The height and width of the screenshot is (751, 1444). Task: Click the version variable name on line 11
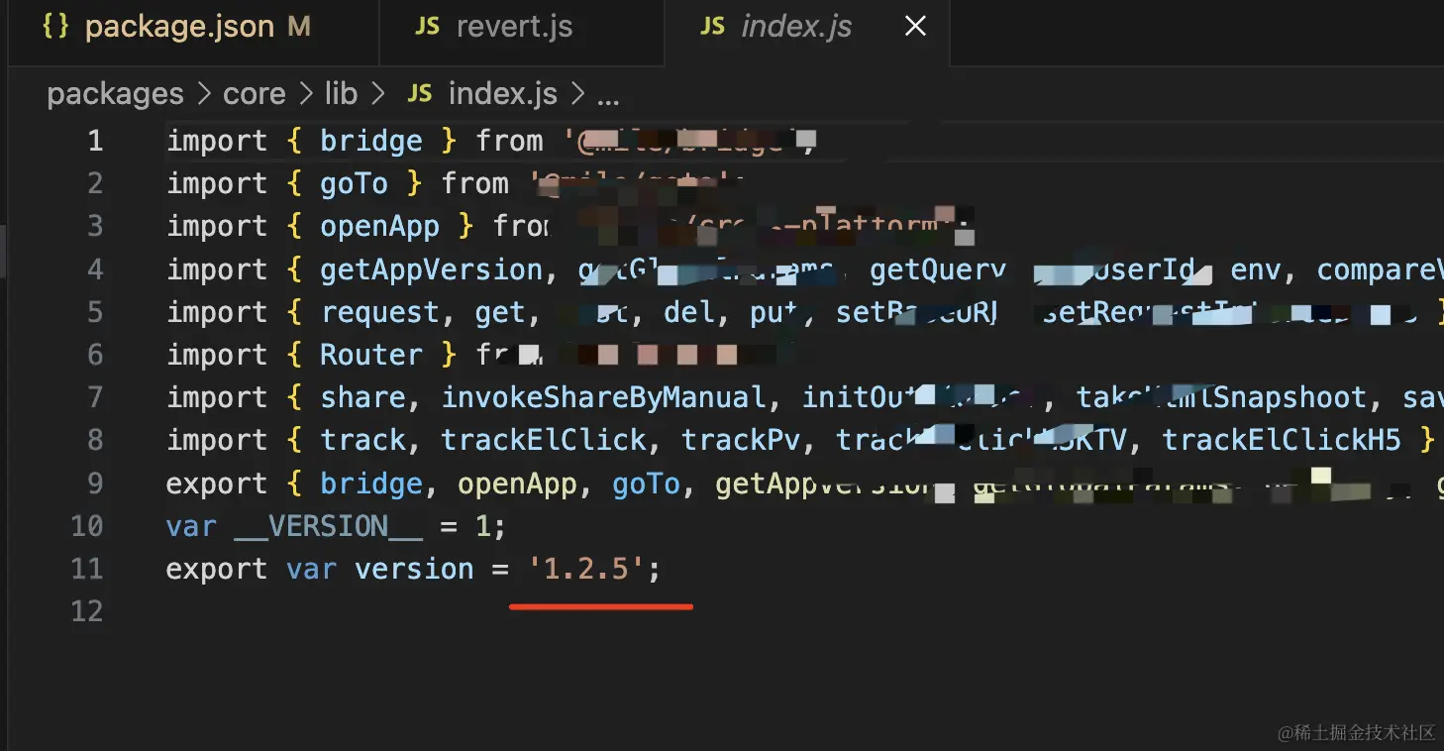tap(414, 569)
